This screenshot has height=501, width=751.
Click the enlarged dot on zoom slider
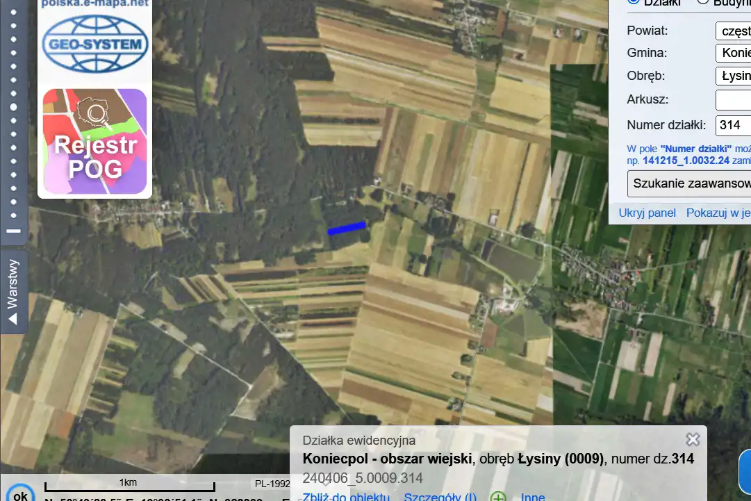coord(13,107)
